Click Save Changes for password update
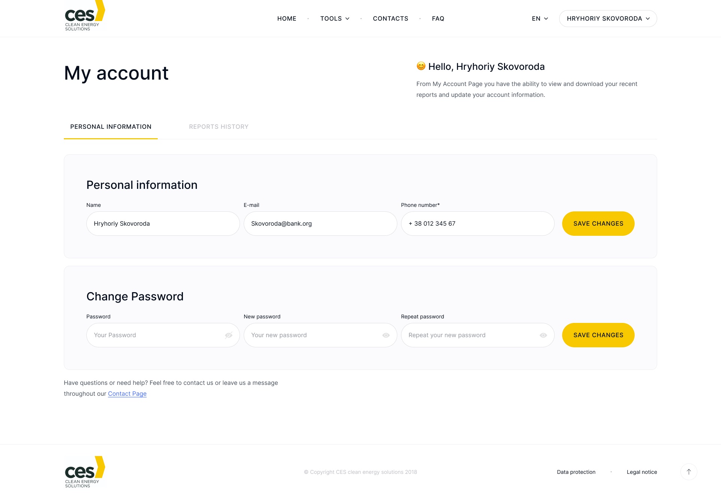Image resolution: width=721 pixels, height=499 pixels. (x=598, y=335)
